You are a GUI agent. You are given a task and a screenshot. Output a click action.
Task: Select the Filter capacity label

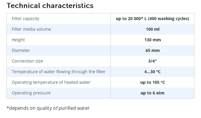point(26,19)
